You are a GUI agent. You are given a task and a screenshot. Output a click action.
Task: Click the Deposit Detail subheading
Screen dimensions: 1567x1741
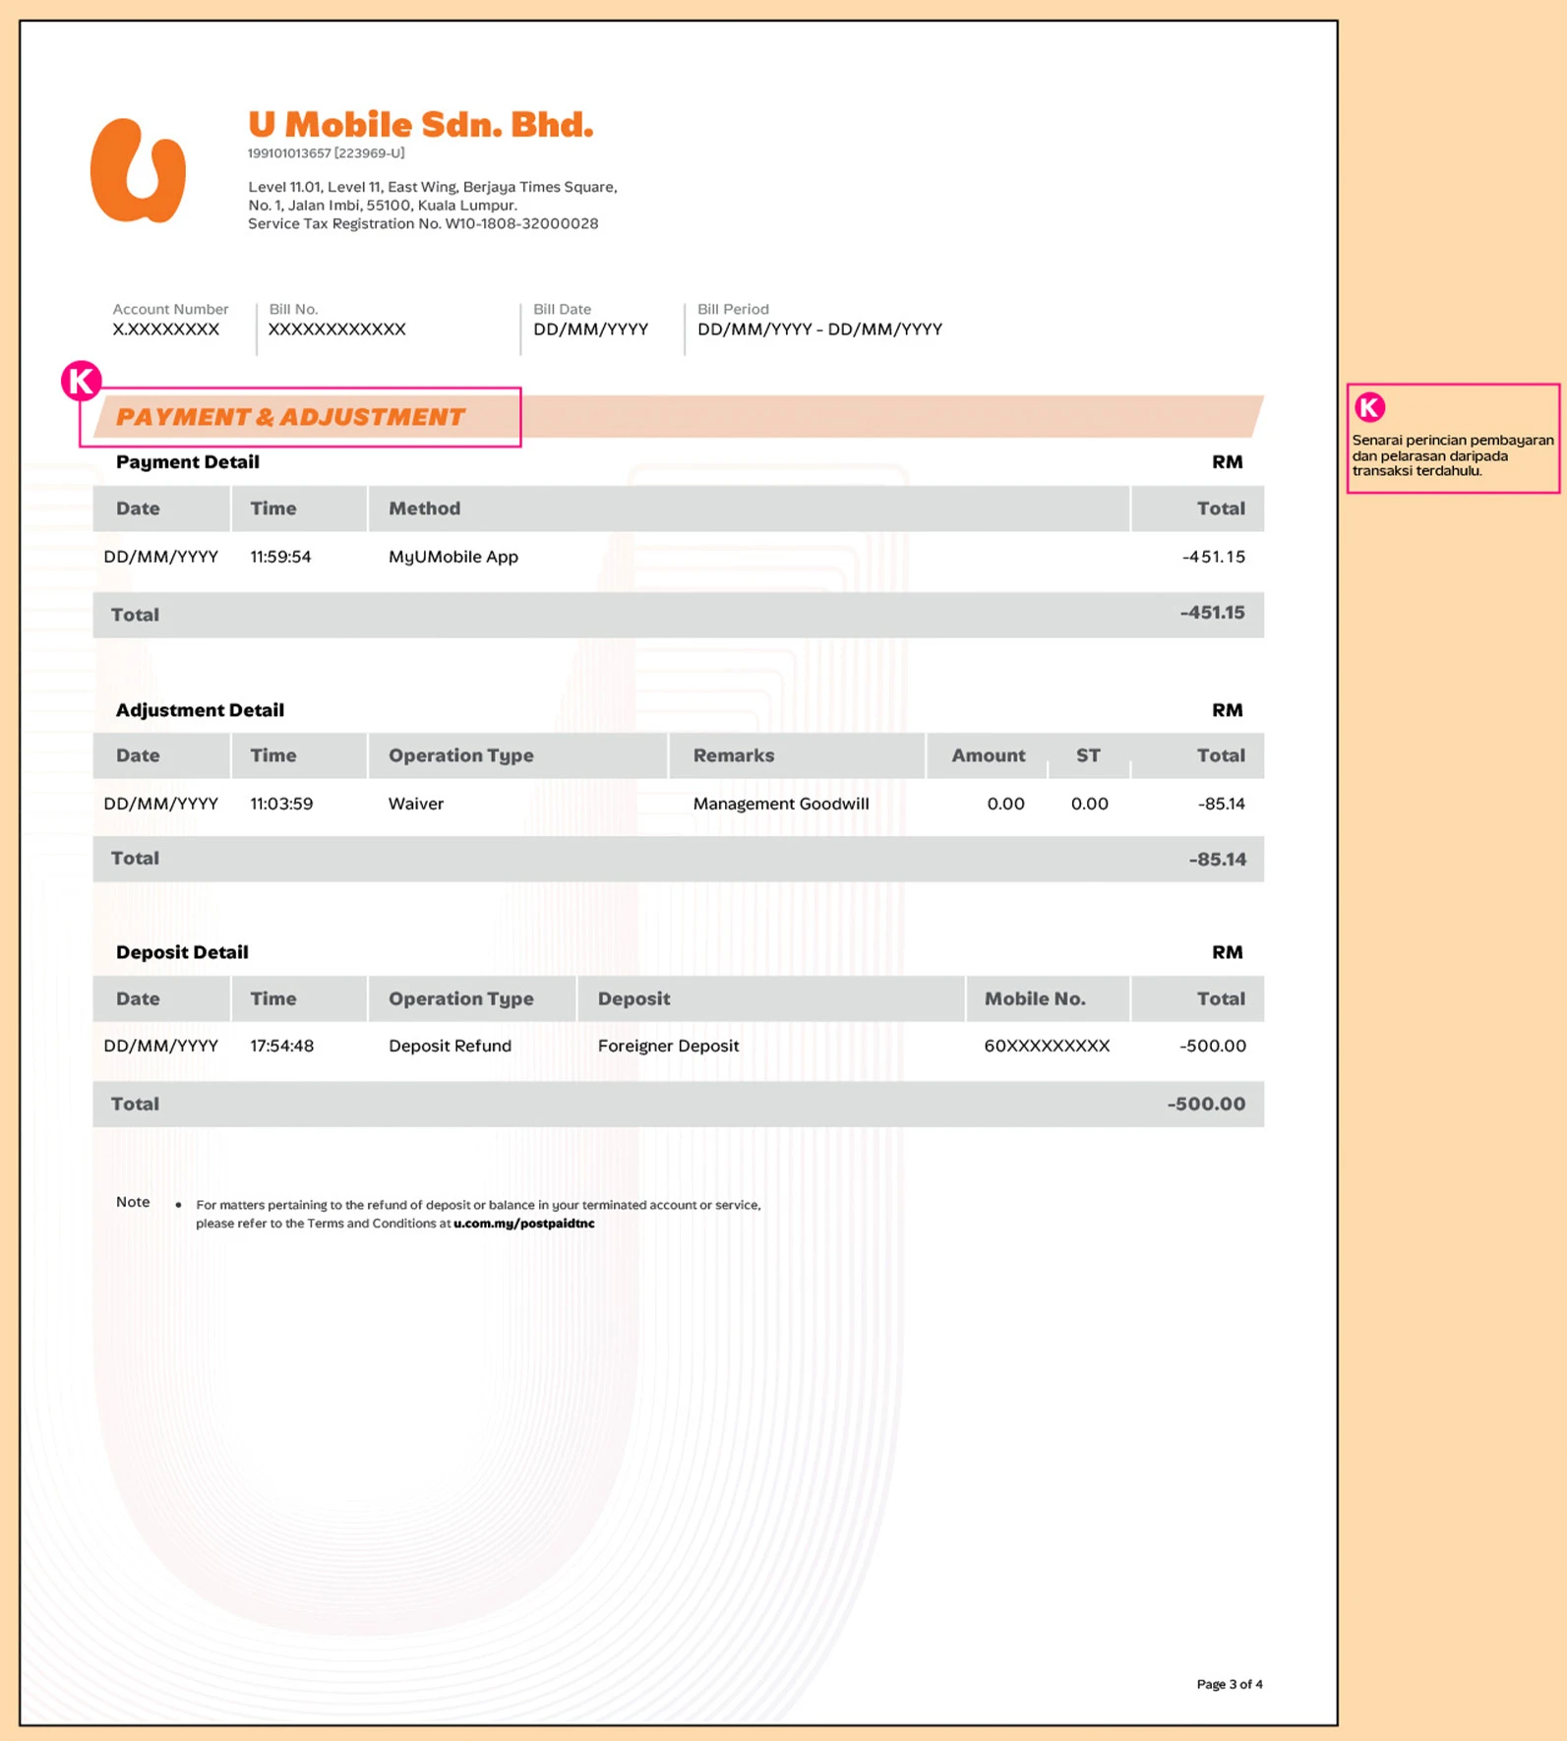coord(182,952)
